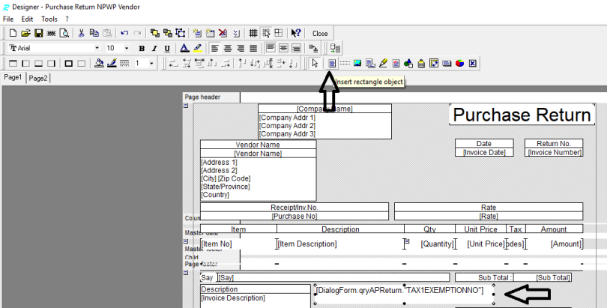Select the Insert picture object icon

pyautogui.click(x=357, y=63)
